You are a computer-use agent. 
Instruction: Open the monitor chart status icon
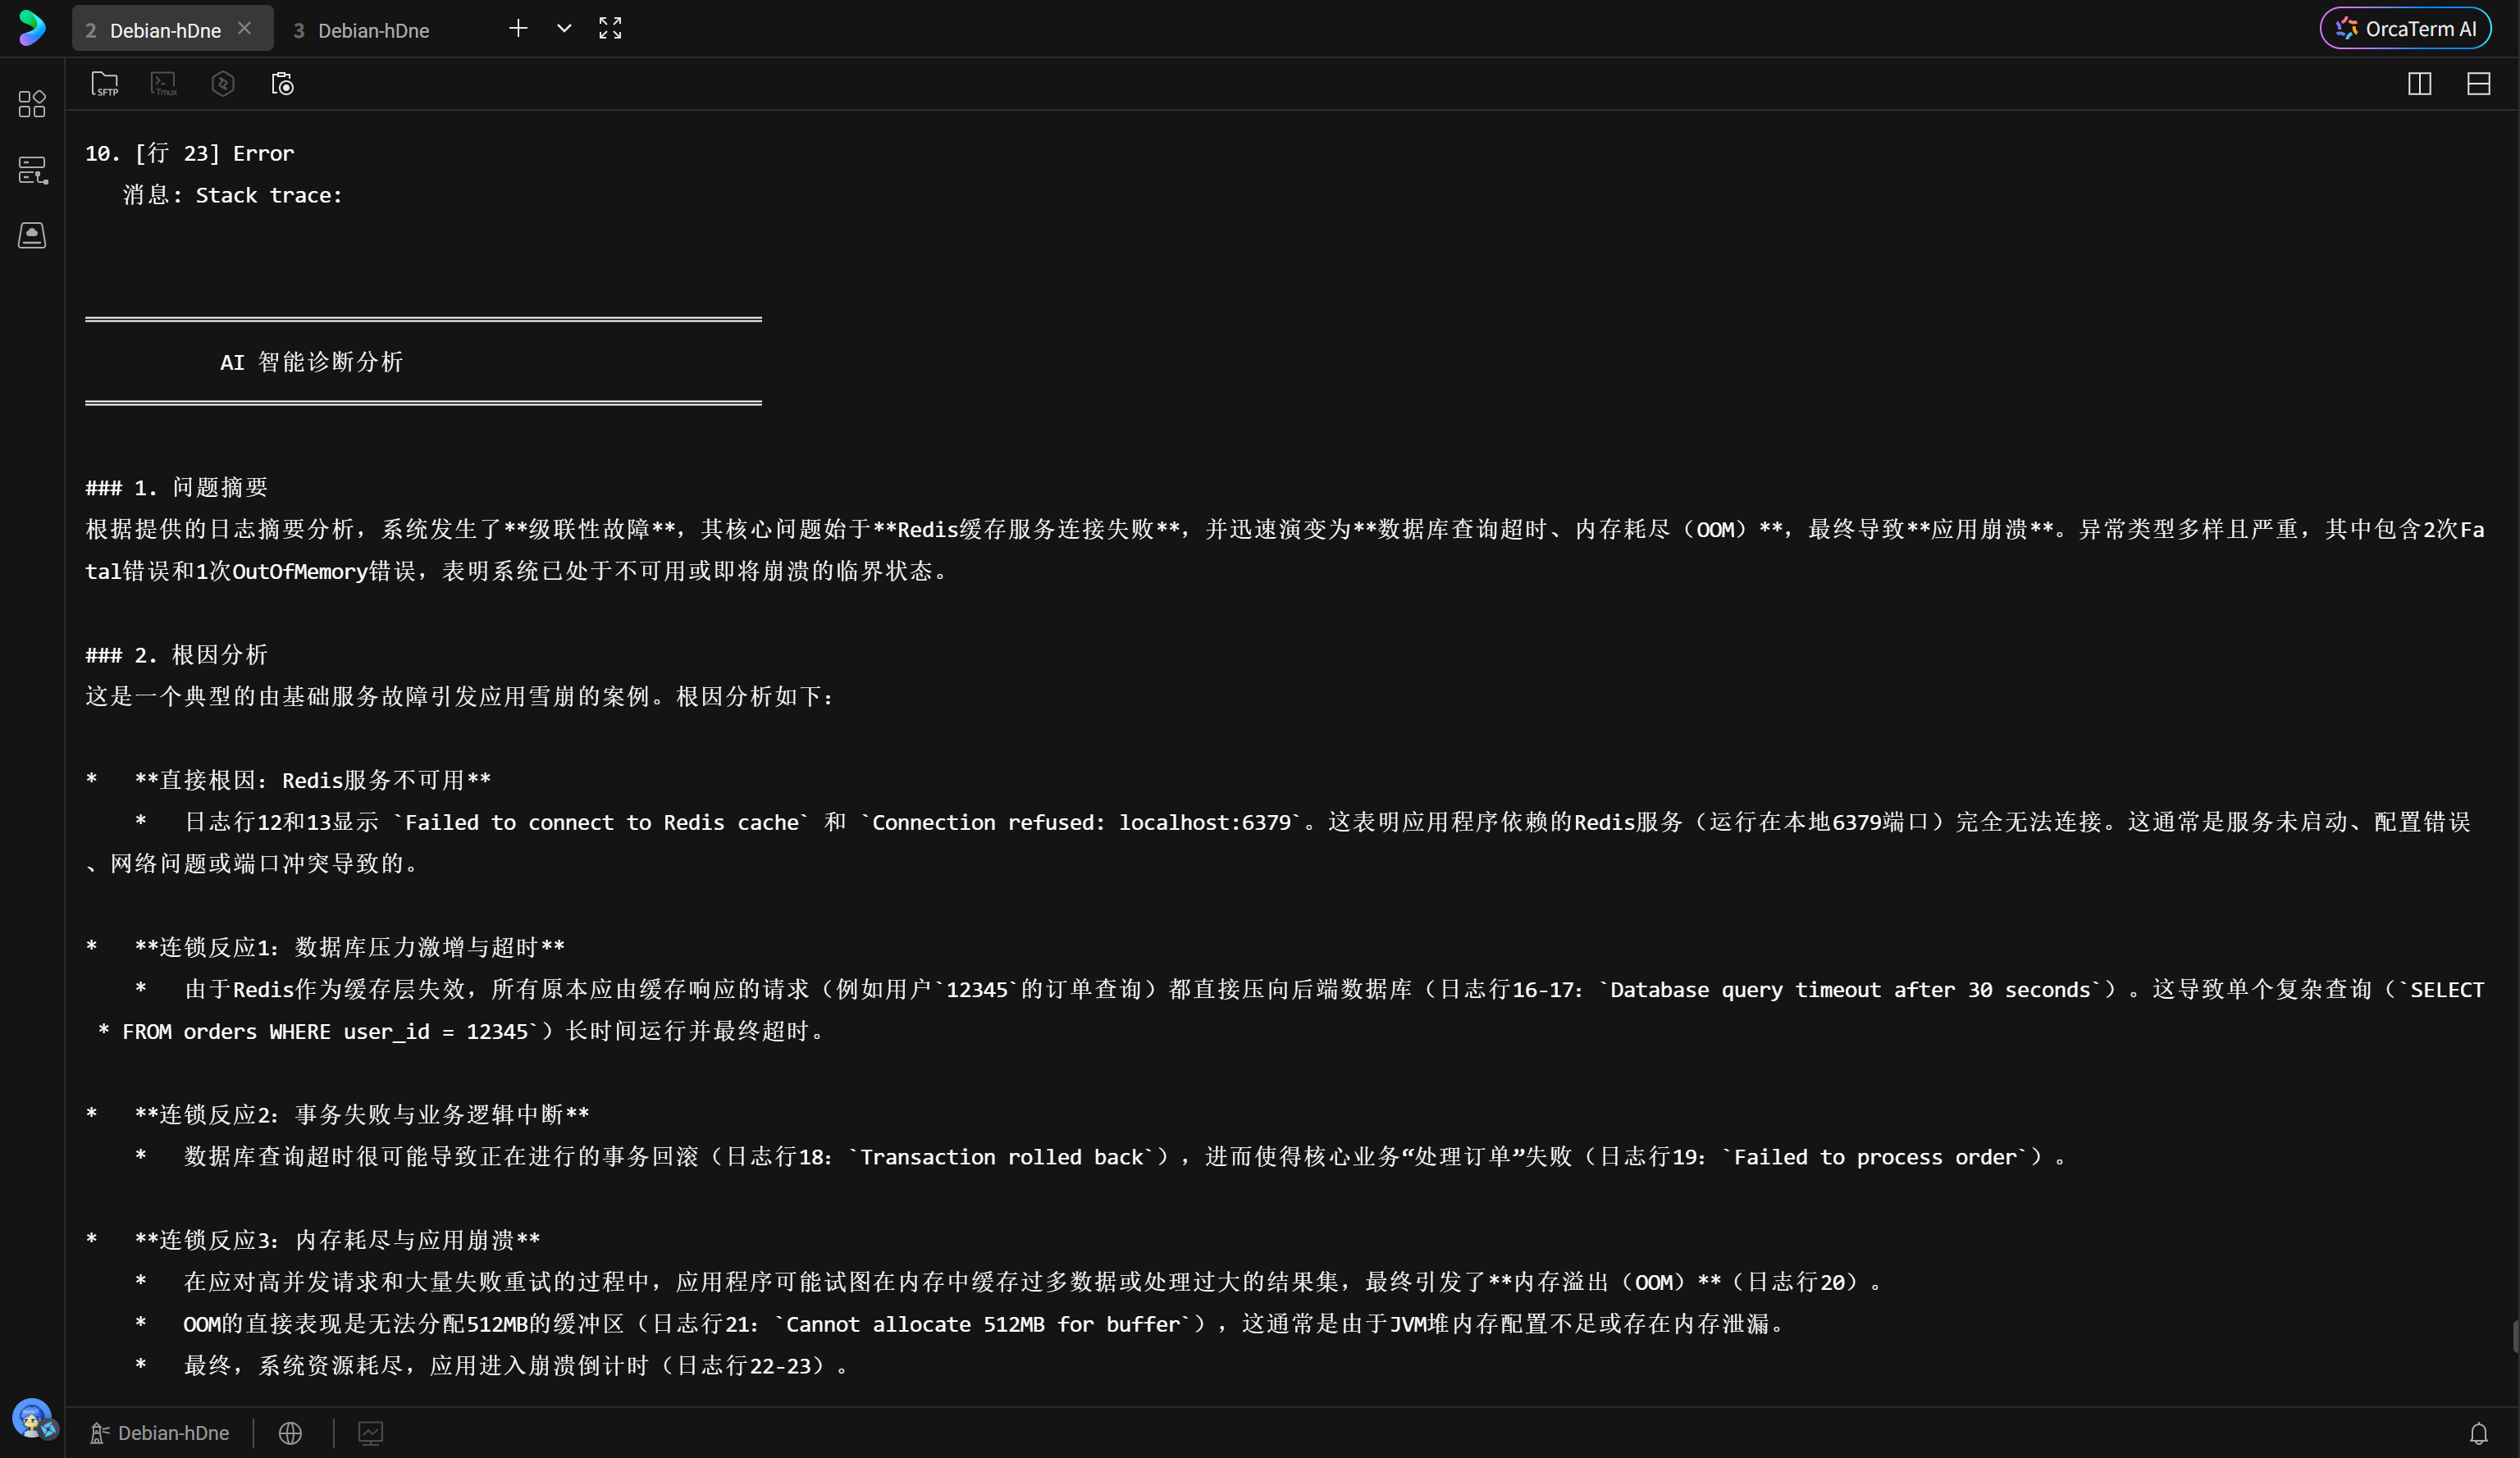[370, 1433]
